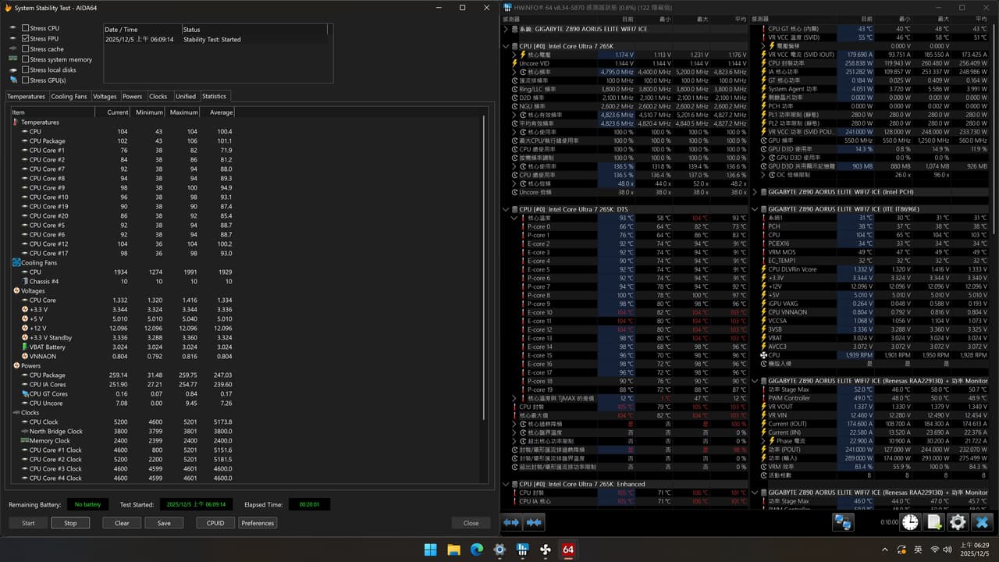The height and width of the screenshot is (562, 999).
Task: Click HWiNFO expand columns arrows icon
Action: pos(512,523)
